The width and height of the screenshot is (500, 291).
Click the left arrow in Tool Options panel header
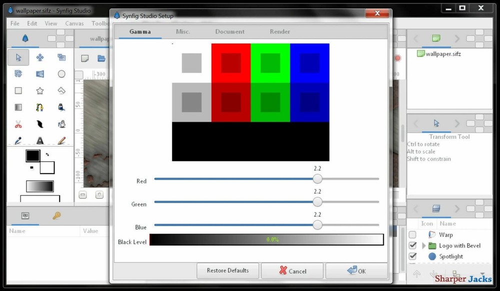(x=415, y=123)
